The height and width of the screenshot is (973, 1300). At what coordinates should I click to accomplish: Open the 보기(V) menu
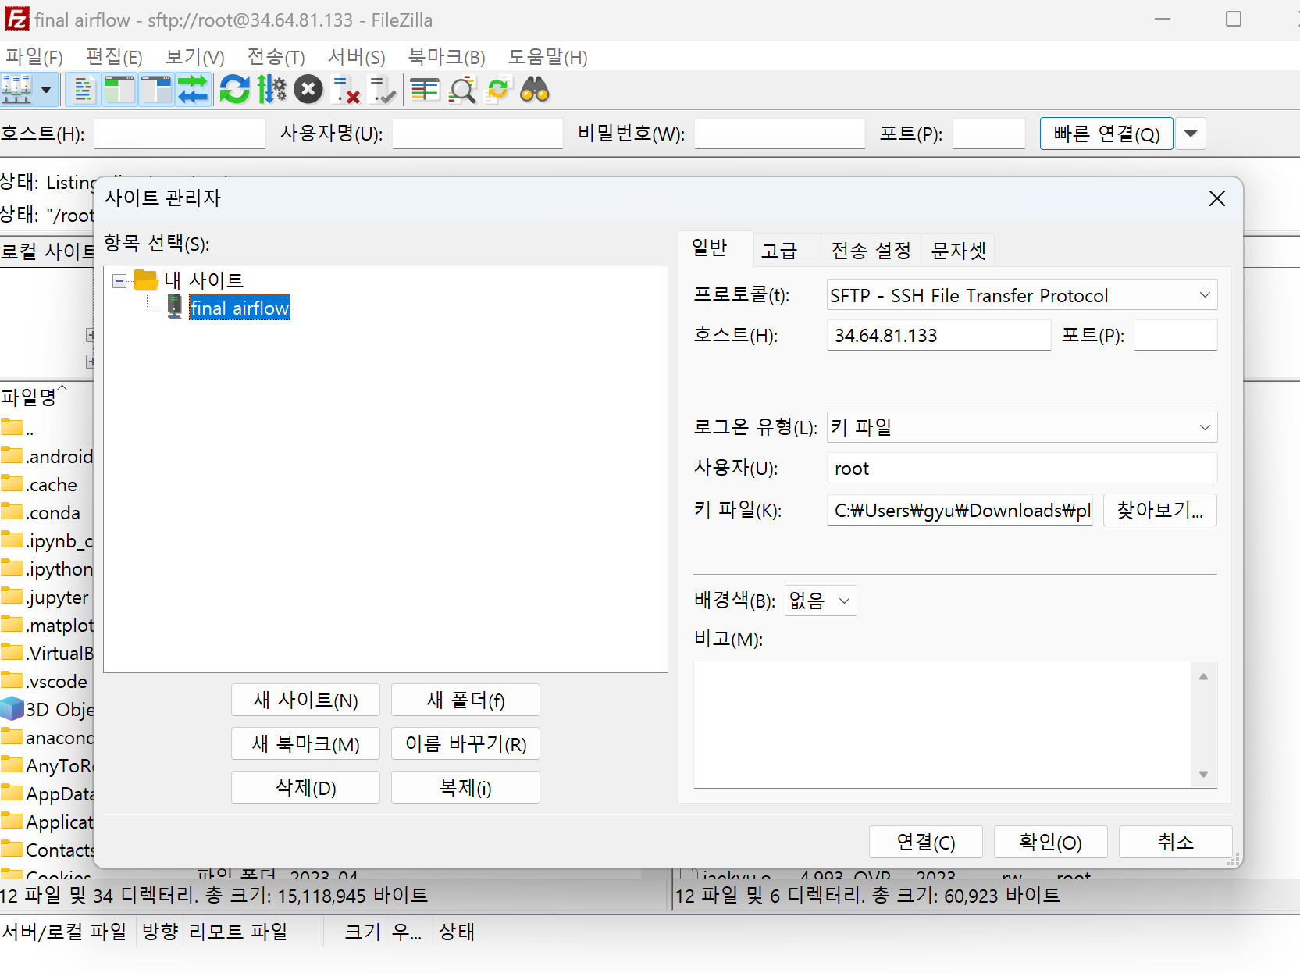195,57
